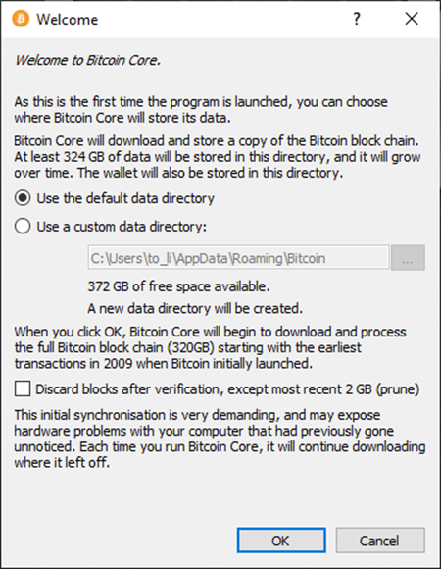
Task: Click the orange Bitcoin logo icon
Action: pyautogui.click(x=21, y=19)
